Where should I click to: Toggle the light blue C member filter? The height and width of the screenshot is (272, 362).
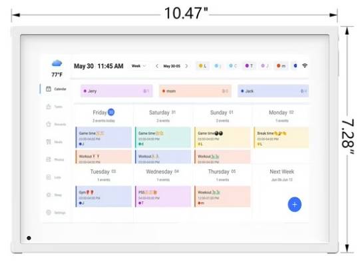pyautogui.click(x=233, y=66)
